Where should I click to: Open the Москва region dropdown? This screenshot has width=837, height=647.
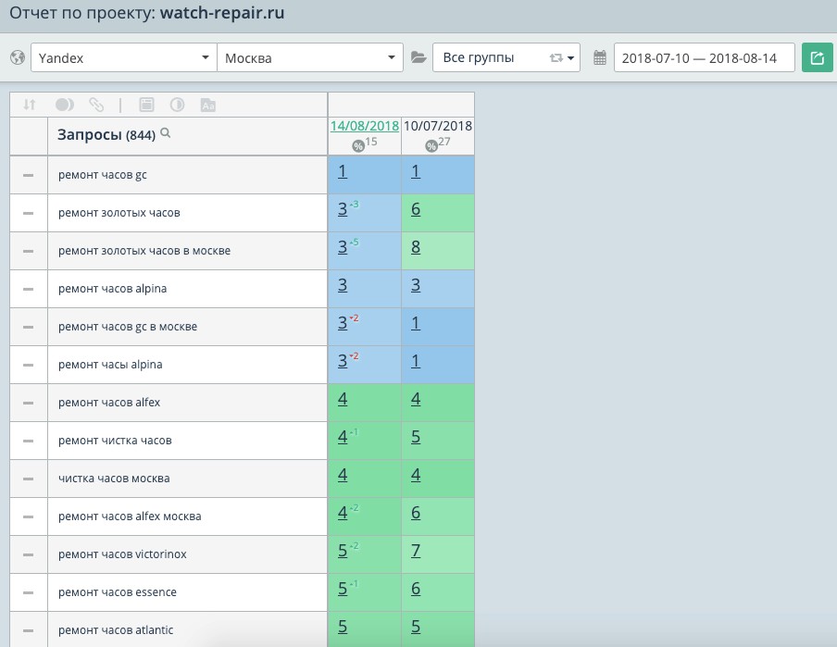[309, 57]
